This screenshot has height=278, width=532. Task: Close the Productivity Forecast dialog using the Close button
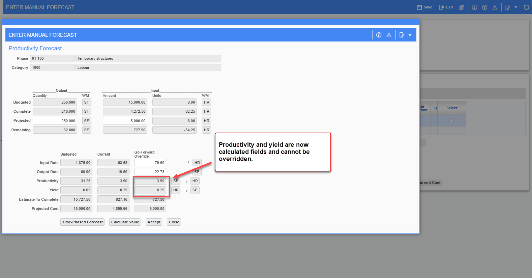point(174,222)
